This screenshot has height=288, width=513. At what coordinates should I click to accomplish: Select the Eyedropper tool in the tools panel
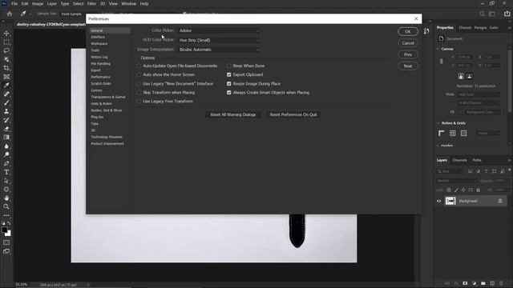6,86
